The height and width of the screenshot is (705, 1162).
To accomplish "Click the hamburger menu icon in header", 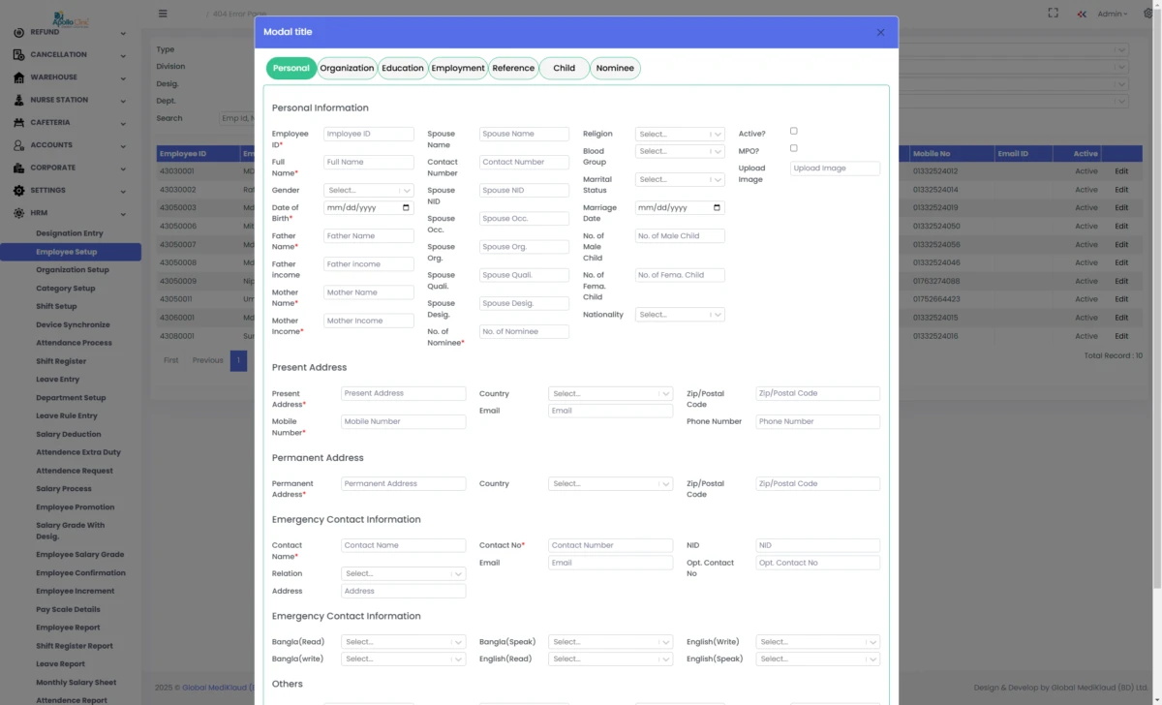I will pyautogui.click(x=163, y=14).
